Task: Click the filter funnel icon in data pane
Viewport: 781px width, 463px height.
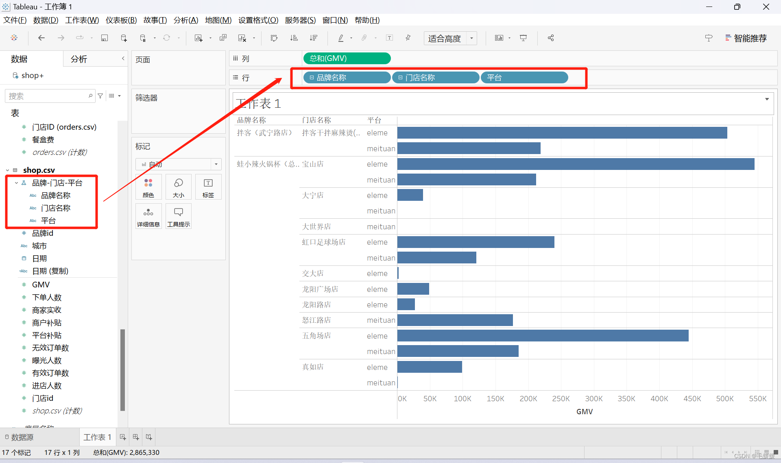Action: click(100, 96)
